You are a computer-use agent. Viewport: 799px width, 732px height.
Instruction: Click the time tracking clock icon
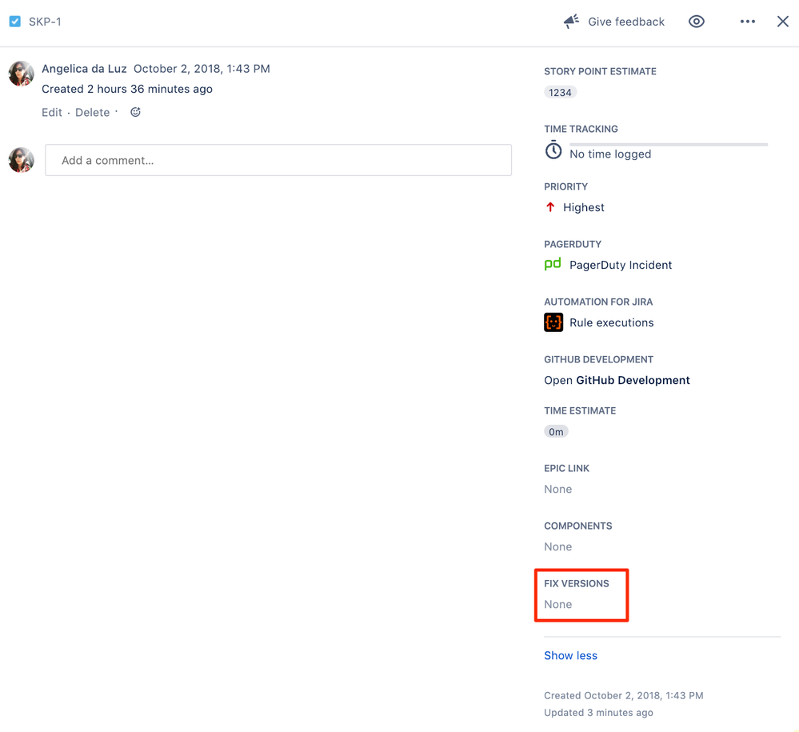pyautogui.click(x=553, y=150)
